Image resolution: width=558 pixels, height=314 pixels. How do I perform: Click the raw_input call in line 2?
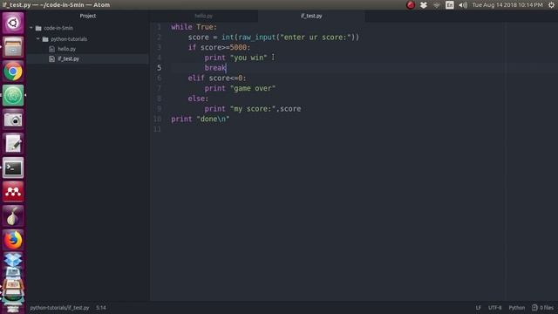pyautogui.click(x=257, y=37)
